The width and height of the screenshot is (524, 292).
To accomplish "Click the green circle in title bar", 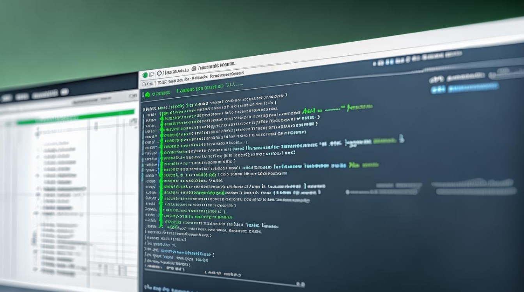I will [x=145, y=74].
